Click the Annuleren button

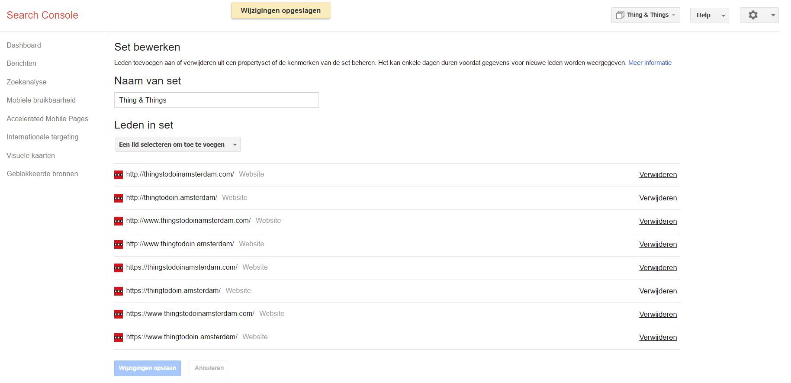[209, 368]
